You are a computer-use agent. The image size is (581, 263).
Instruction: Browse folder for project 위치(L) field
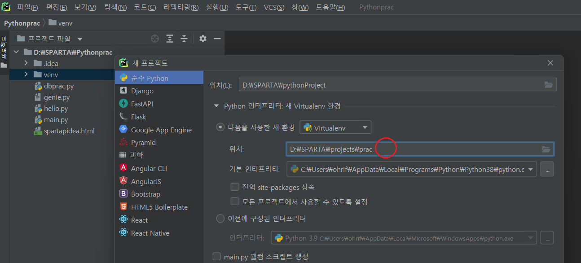pyautogui.click(x=548, y=85)
